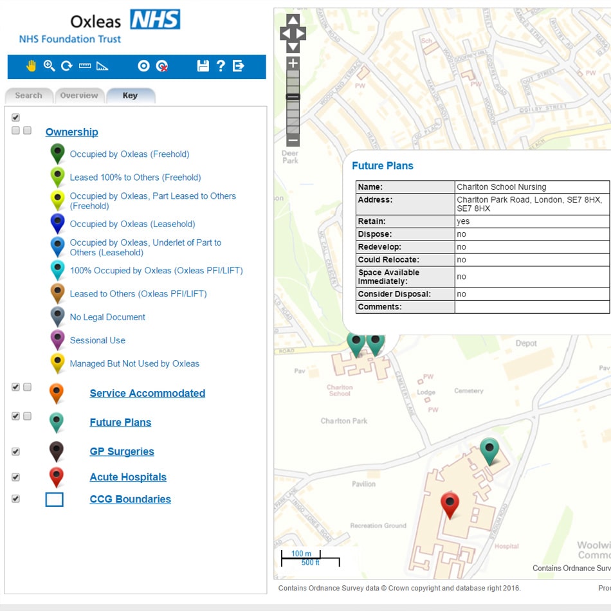611x611 pixels.
Task: Expand the Future Plans key section
Action: click(x=120, y=423)
